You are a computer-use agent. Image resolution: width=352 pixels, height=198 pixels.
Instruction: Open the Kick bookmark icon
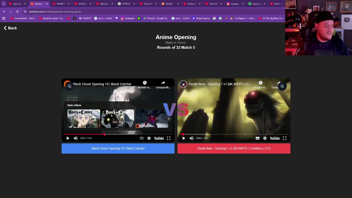click(x=139, y=18)
